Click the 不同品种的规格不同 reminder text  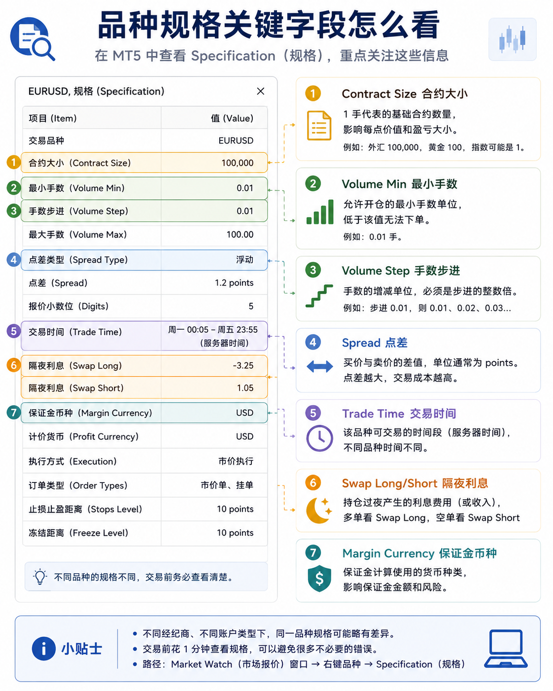143,577
